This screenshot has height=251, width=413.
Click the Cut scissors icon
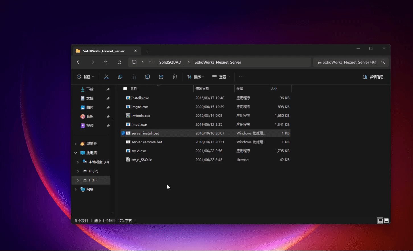point(106,77)
